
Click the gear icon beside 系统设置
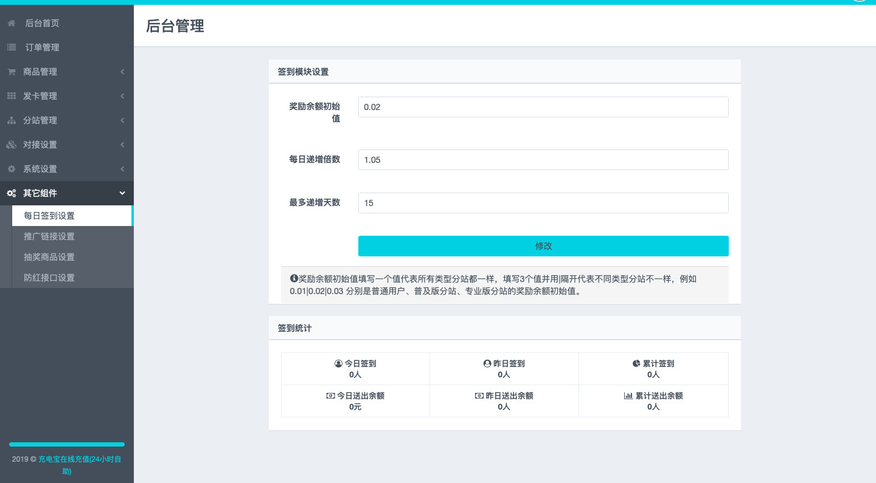point(11,169)
